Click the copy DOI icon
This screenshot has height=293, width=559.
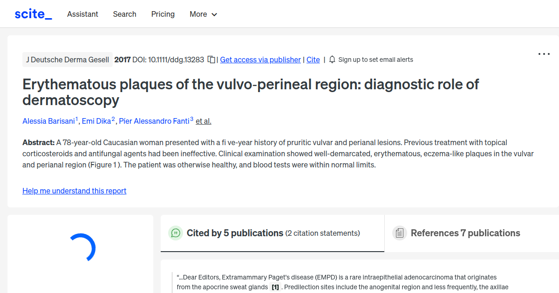pyautogui.click(x=211, y=60)
